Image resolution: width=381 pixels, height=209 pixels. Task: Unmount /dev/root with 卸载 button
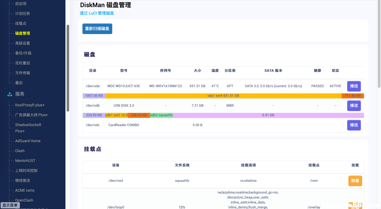pos(355,181)
